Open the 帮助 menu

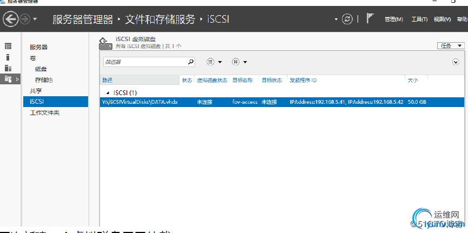462,19
